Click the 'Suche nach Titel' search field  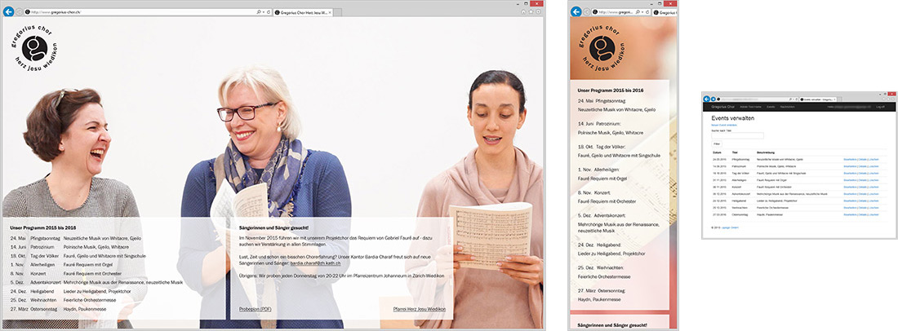pyautogui.click(x=738, y=135)
